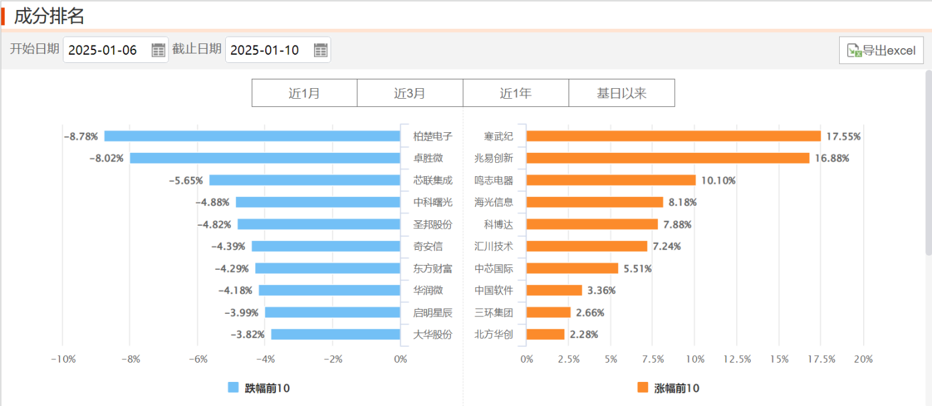Image resolution: width=932 pixels, height=406 pixels.
Task: Select the 卓胜微 blue bar
Action: [x=265, y=158]
